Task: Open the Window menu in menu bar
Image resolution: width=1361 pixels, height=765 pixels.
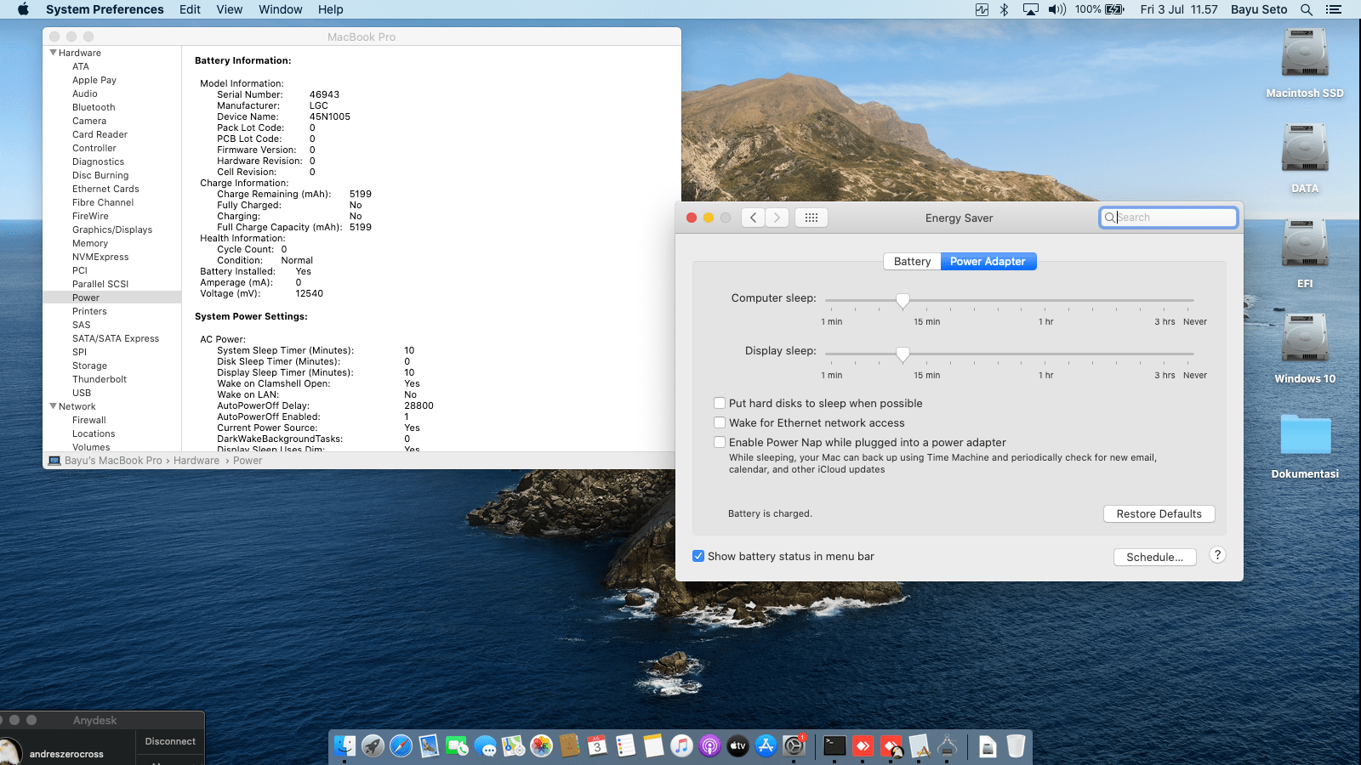Action: (280, 9)
